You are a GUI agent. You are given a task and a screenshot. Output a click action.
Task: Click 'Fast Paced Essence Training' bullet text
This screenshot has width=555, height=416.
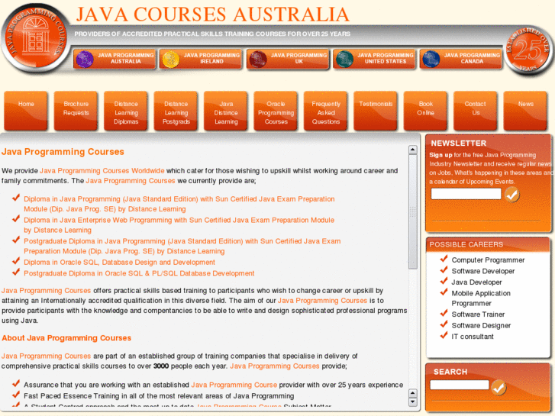(159, 396)
